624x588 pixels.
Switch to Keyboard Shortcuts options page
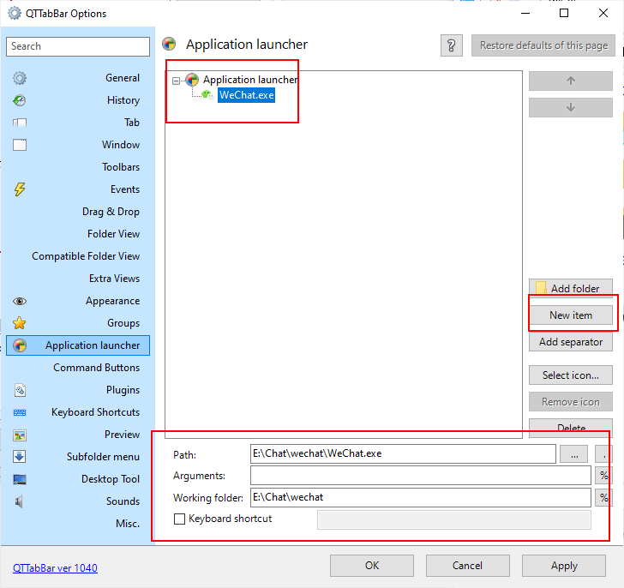click(95, 412)
